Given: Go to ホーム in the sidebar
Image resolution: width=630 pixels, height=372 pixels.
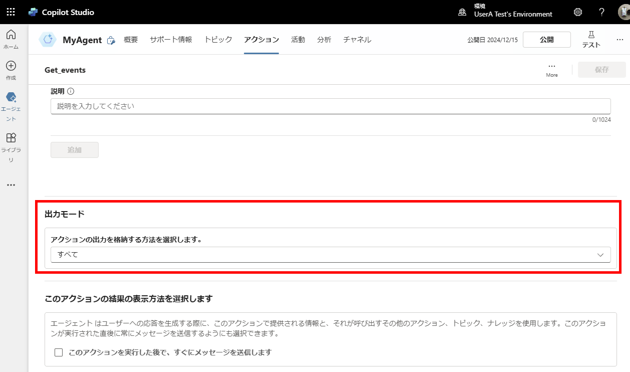Looking at the screenshot, I should click(x=11, y=39).
